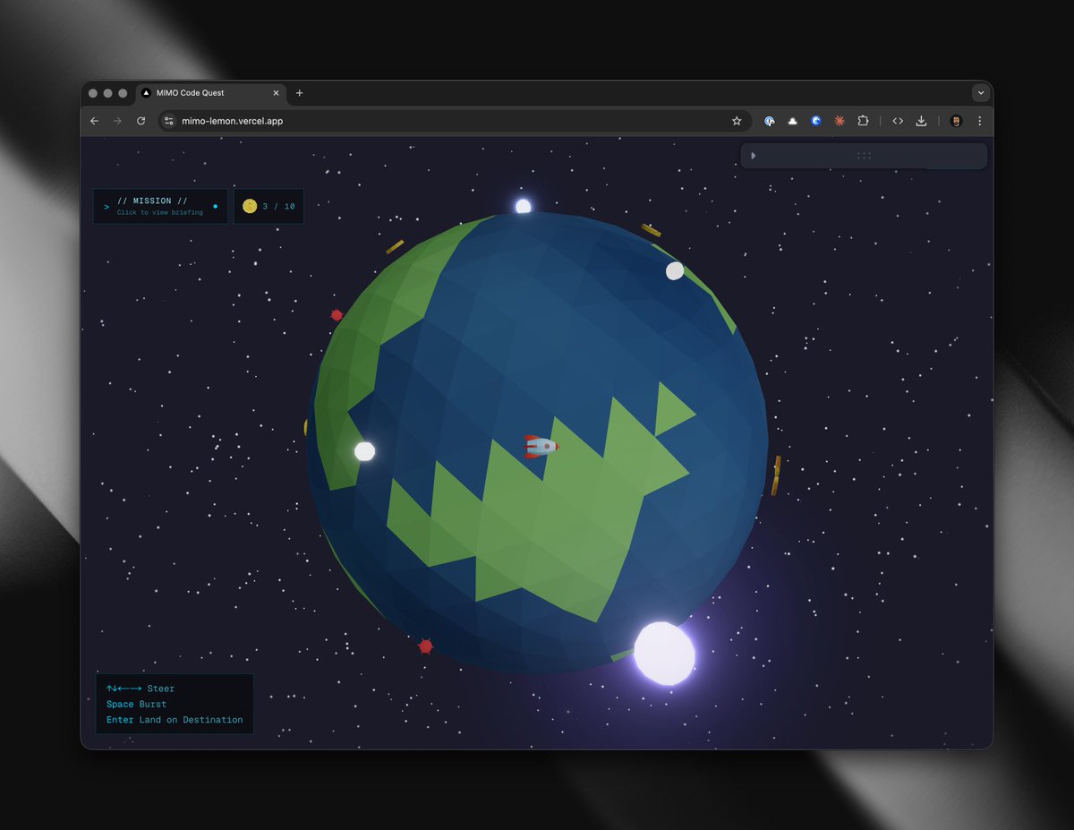Open the 1Password-style key extension icon
This screenshot has width=1074, height=830.
point(770,121)
